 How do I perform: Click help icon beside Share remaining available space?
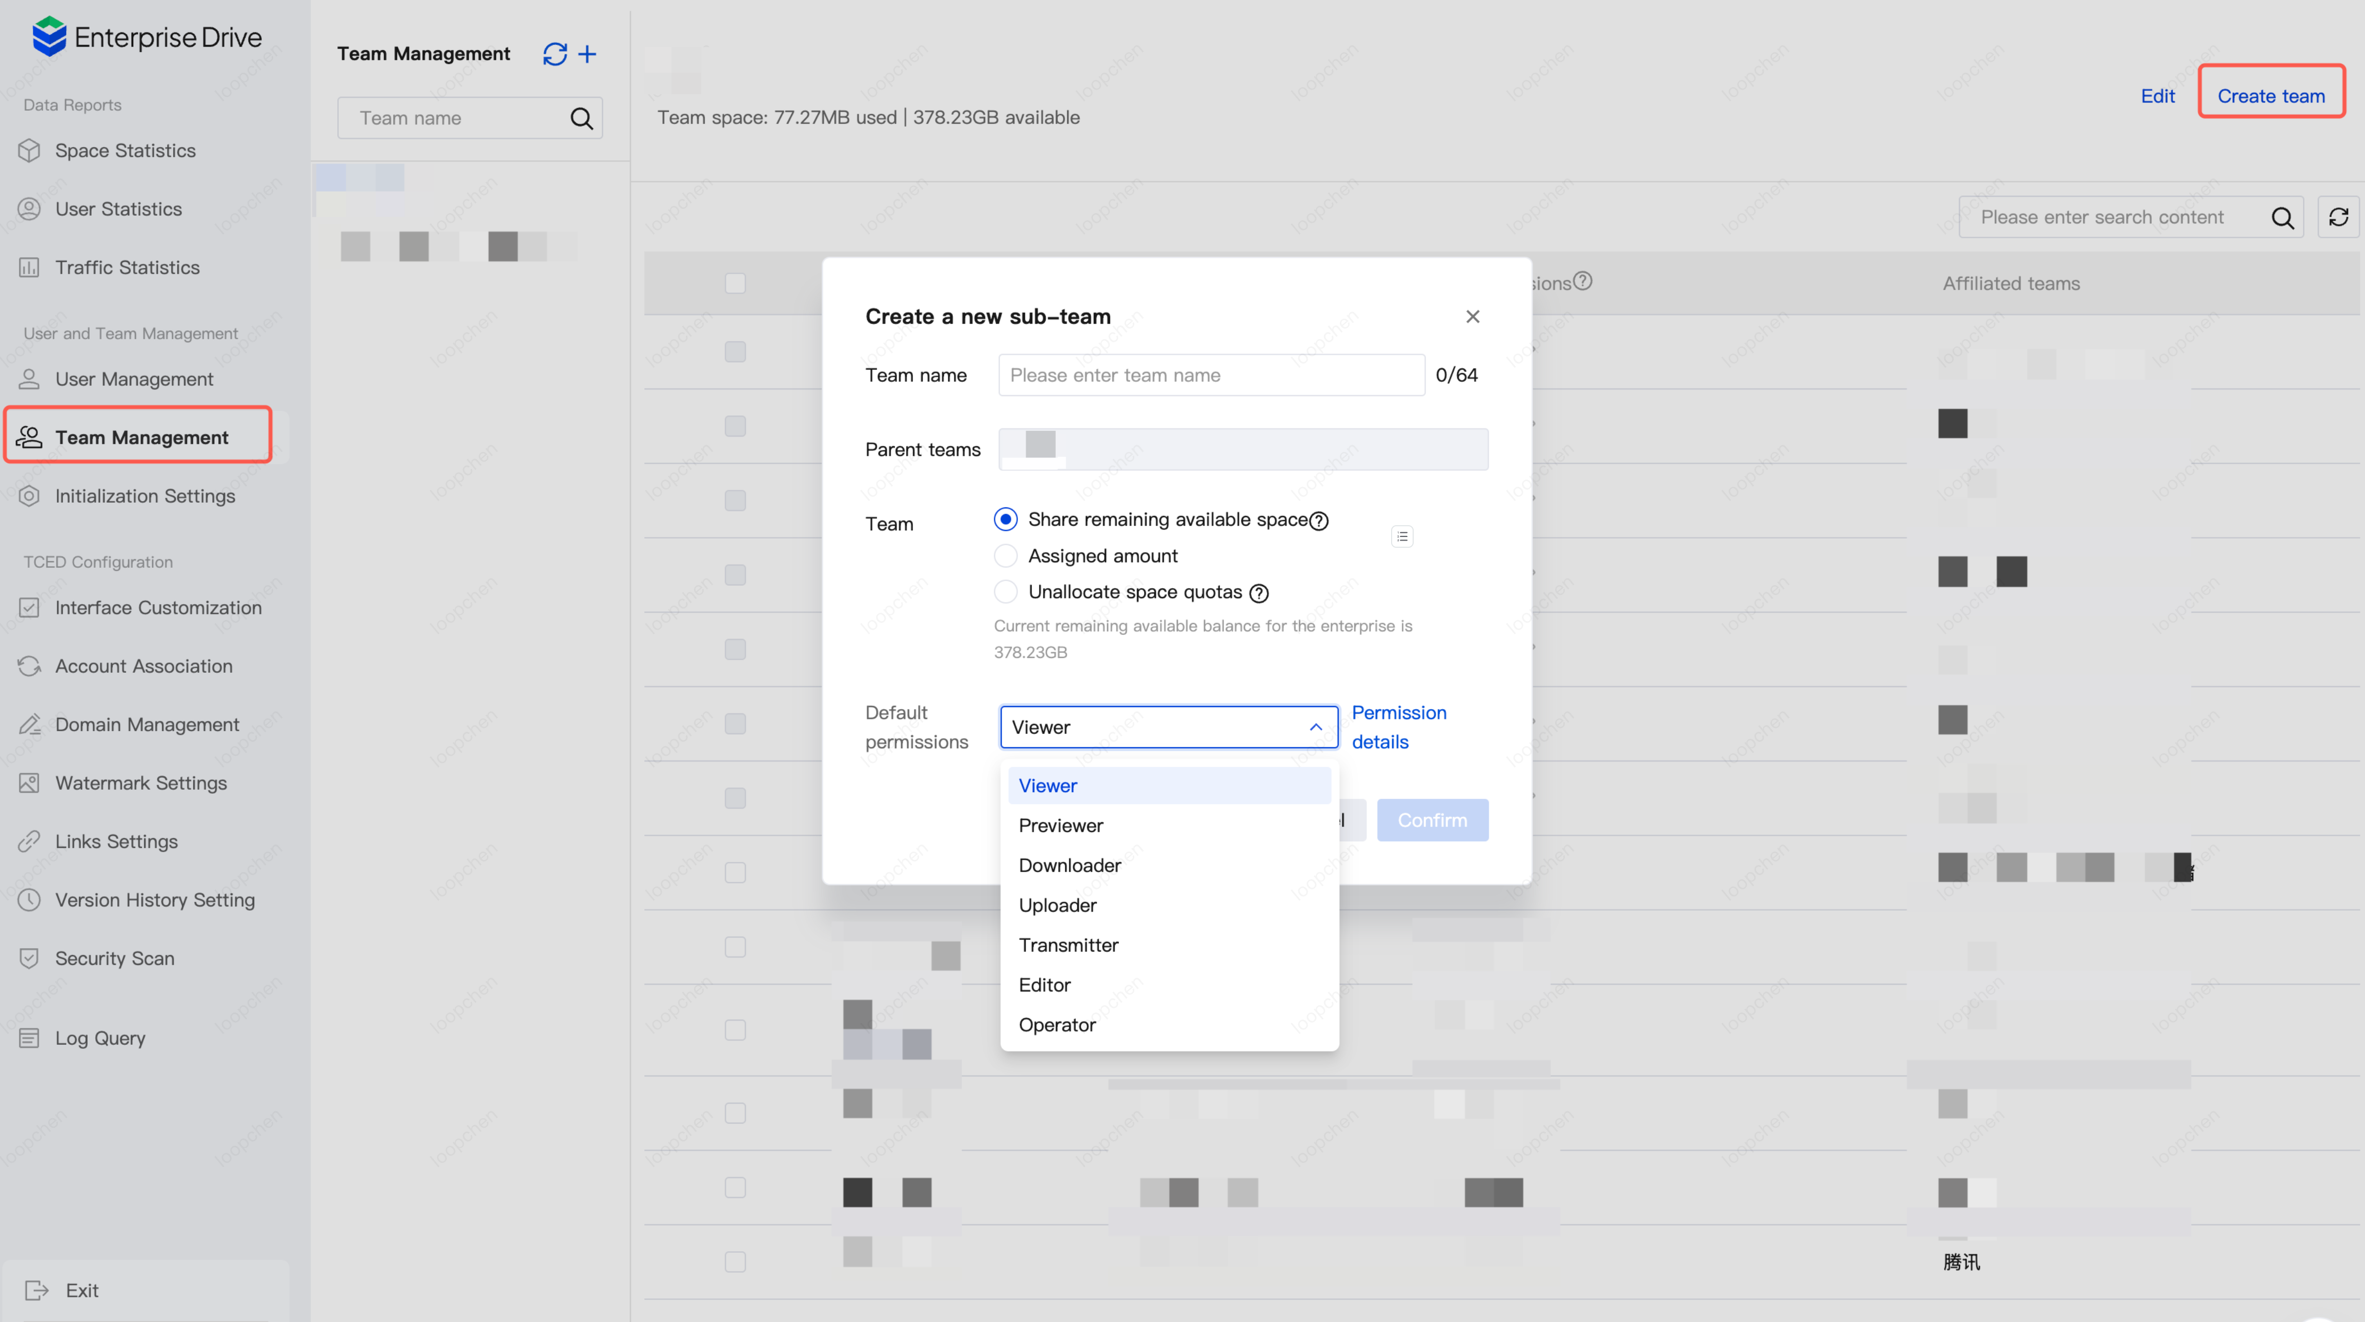pyautogui.click(x=1319, y=522)
